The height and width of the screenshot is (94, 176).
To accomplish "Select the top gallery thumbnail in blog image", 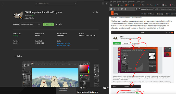I will pos(167,49).
